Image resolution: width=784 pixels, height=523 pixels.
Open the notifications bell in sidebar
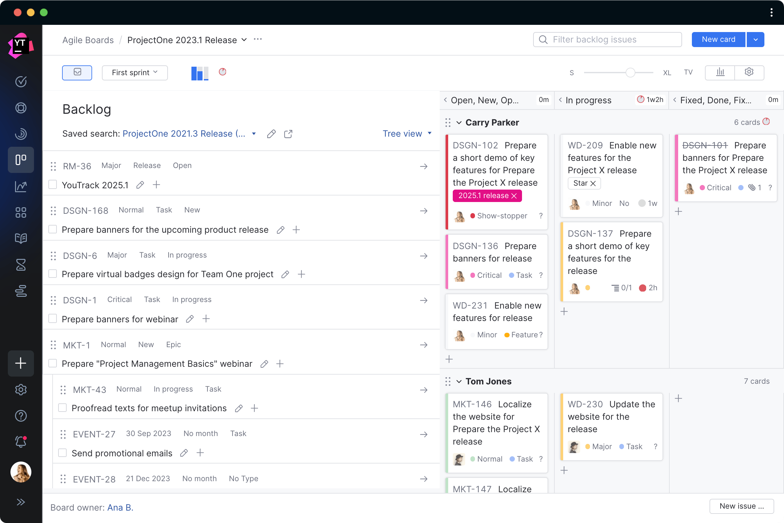coord(21,442)
